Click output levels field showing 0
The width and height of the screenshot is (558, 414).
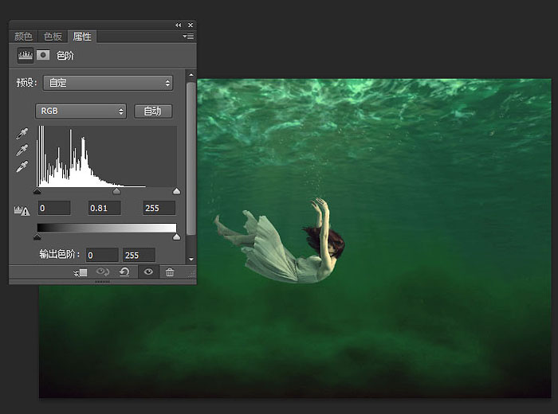pos(102,255)
